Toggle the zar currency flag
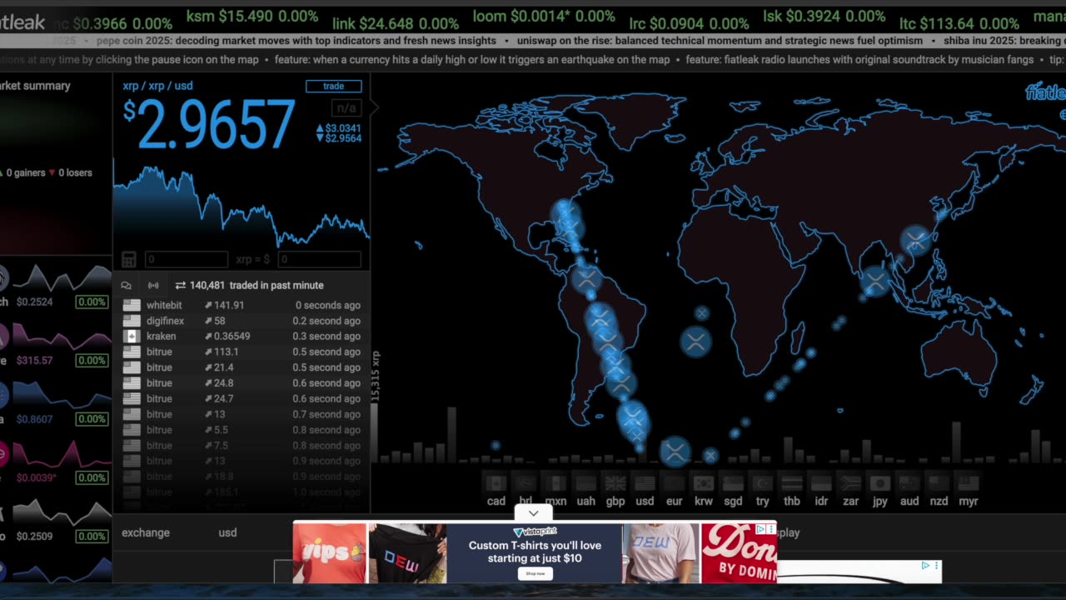The width and height of the screenshot is (1066, 600). tap(850, 483)
